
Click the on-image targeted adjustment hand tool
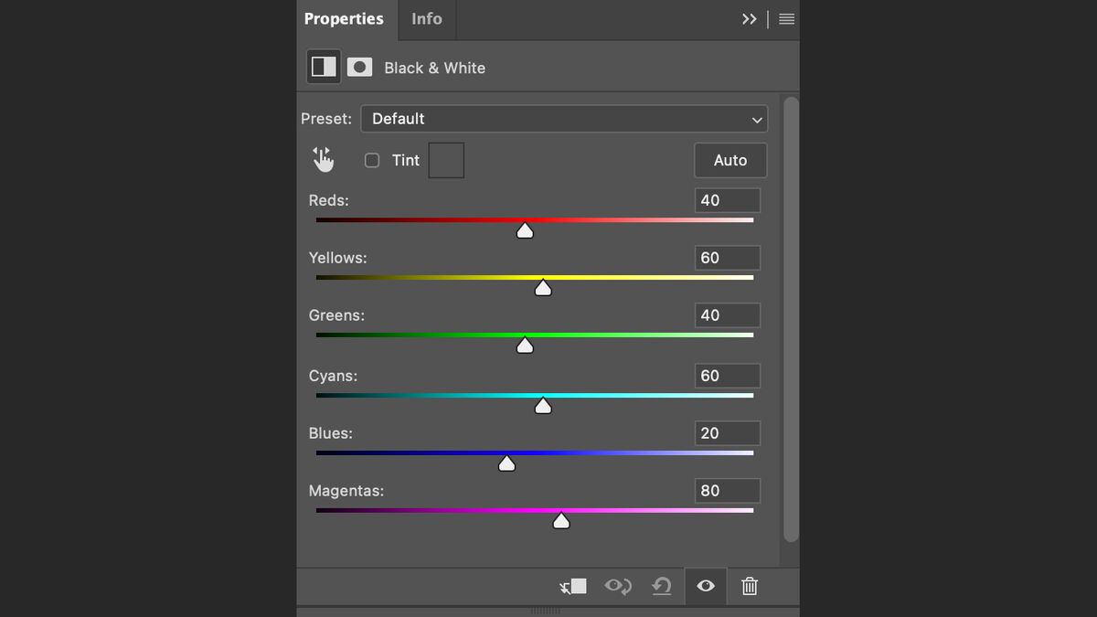click(324, 160)
